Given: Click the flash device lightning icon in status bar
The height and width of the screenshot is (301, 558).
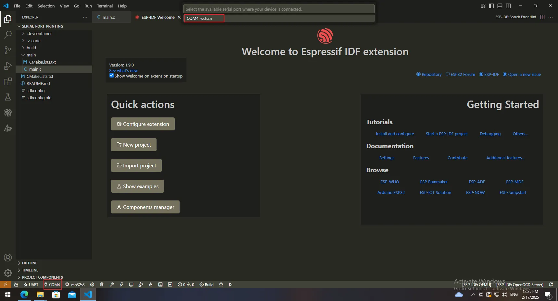Looking at the screenshot, I should pyautogui.click(x=121, y=284).
